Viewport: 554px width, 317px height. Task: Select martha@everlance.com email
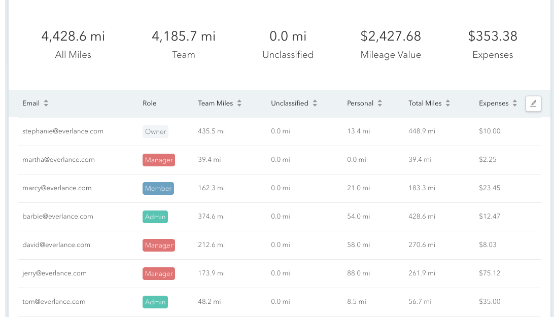tap(58, 160)
